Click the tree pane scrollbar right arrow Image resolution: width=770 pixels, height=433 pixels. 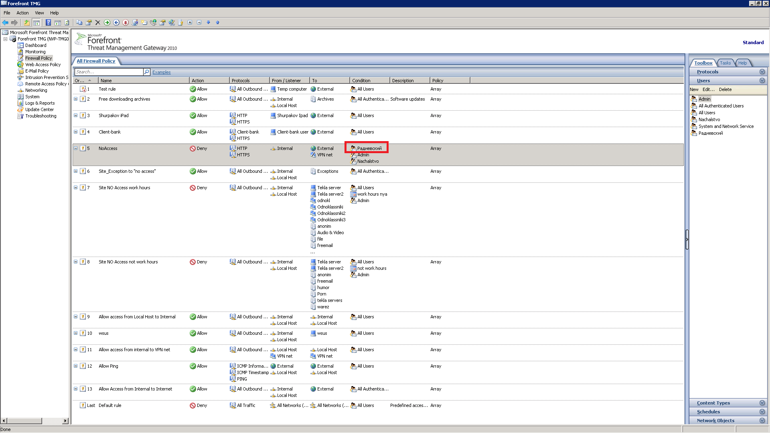coord(65,421)
